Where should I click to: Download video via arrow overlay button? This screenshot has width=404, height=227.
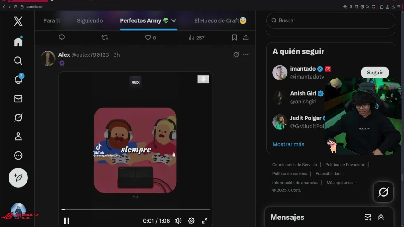(x=203, y=79)
